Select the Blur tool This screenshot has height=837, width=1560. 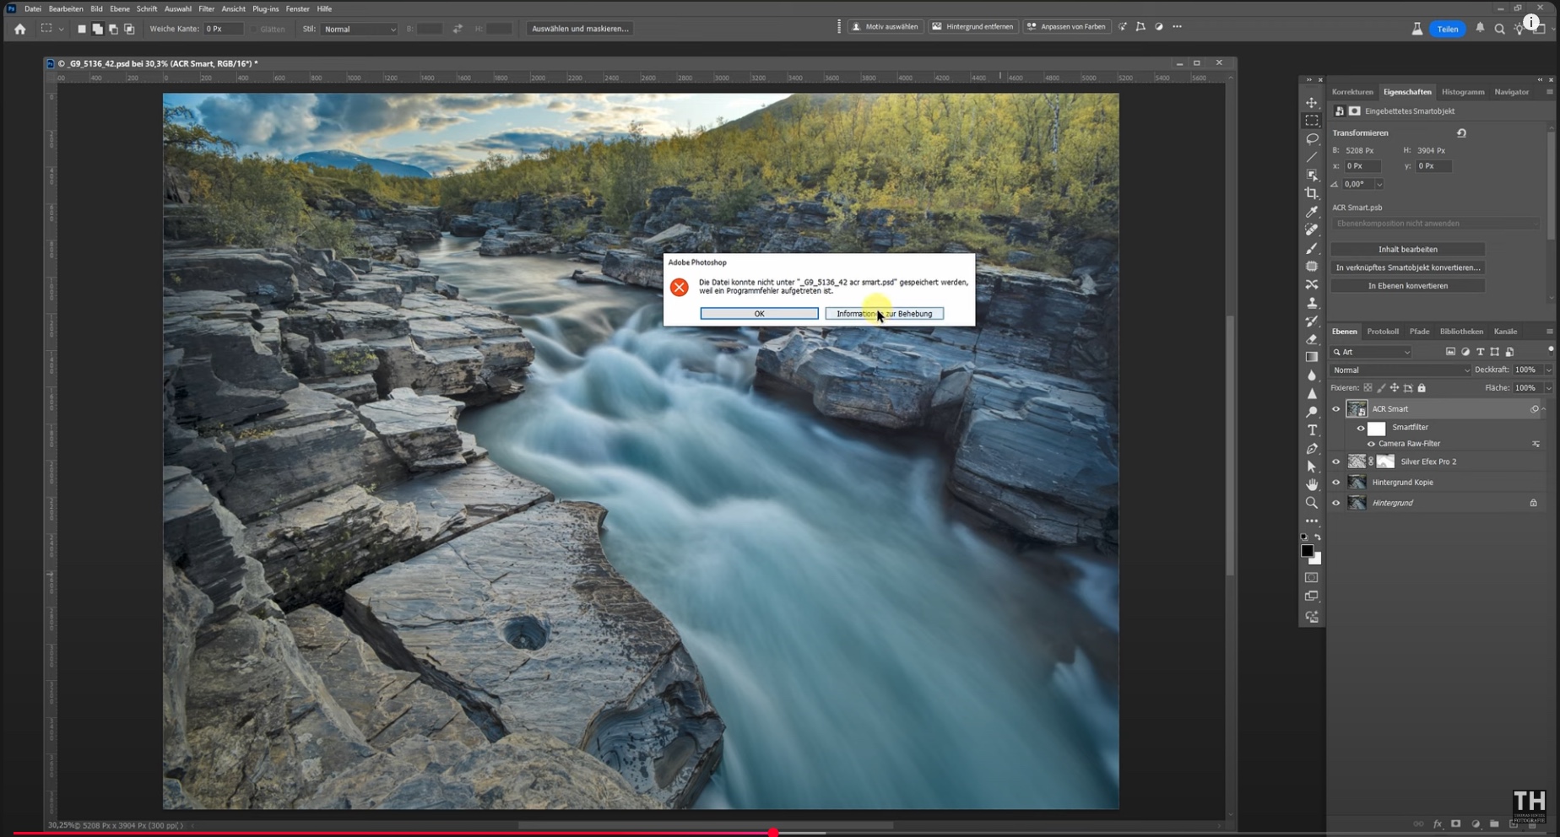coord(1312,375)
